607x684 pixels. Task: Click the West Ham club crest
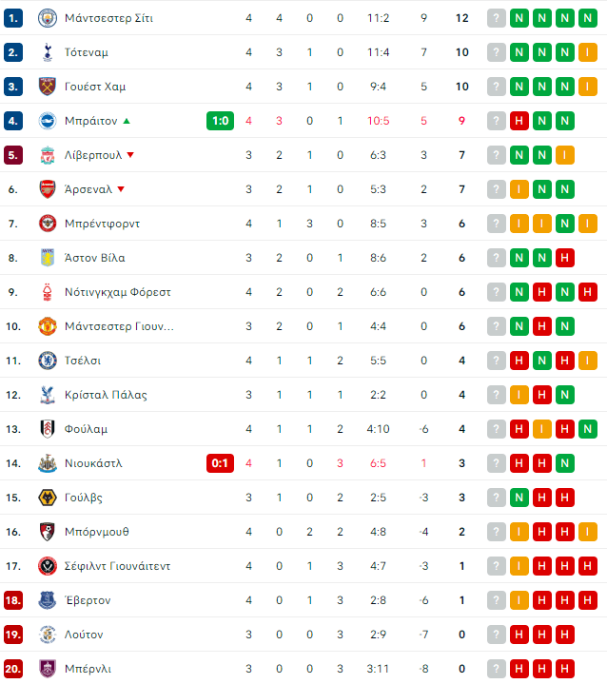click(x=47, y=87)
